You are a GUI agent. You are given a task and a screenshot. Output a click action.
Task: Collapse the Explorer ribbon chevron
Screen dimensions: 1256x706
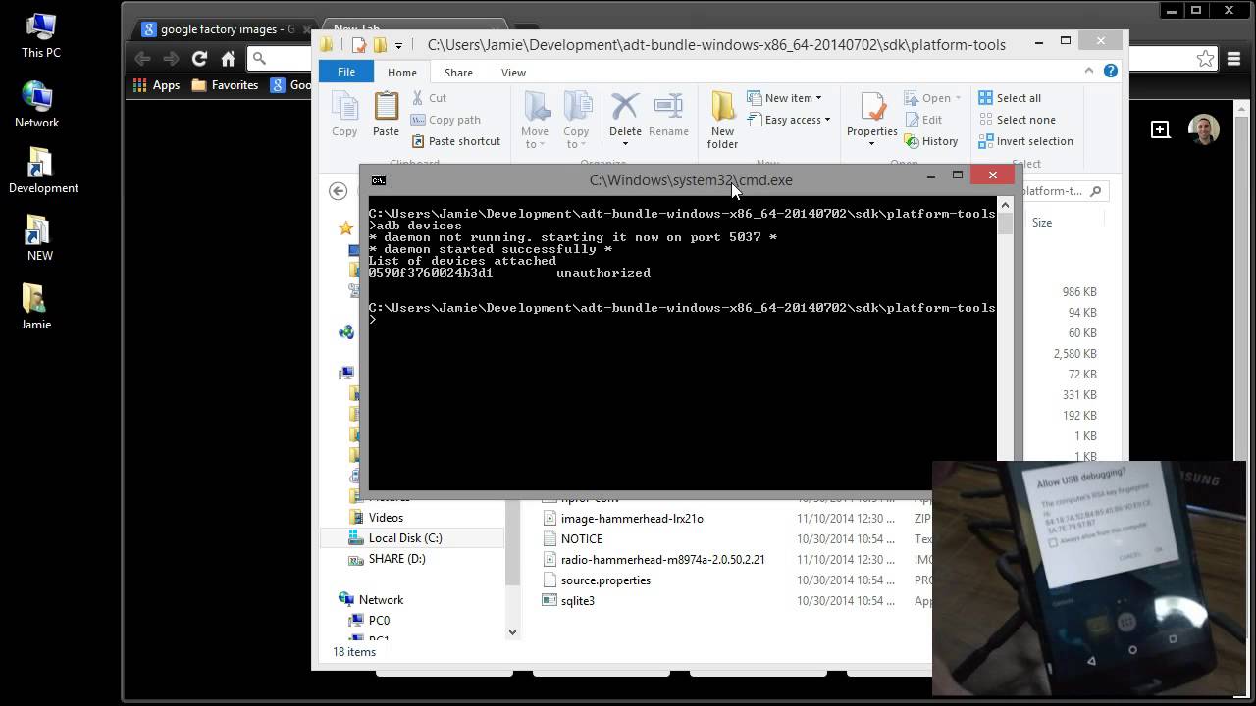point(1088,71)
